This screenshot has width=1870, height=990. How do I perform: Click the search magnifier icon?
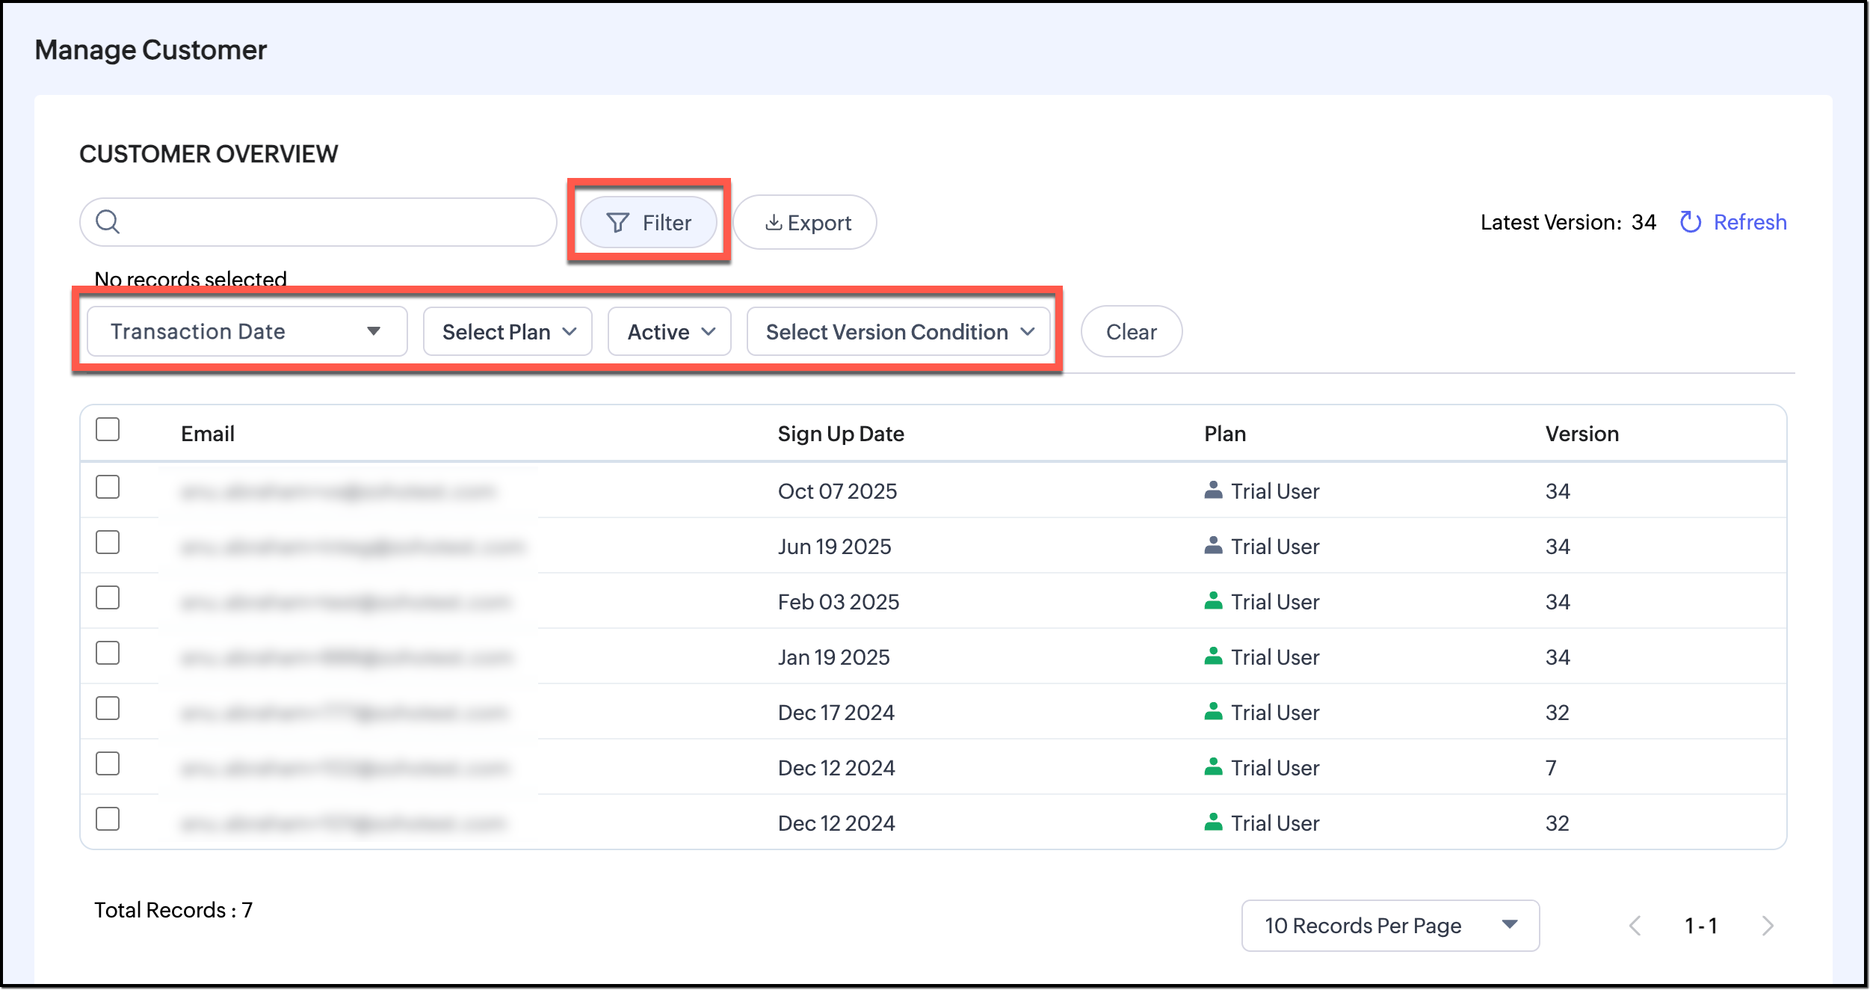click(x=108, y=222)
